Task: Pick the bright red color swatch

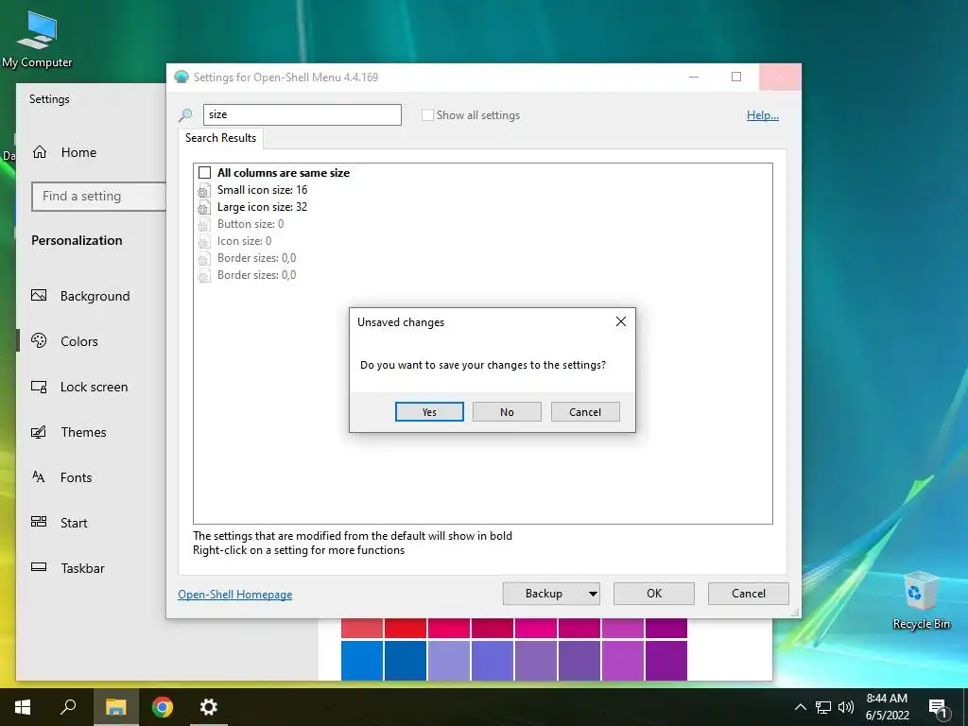Action: click(405, 628)
